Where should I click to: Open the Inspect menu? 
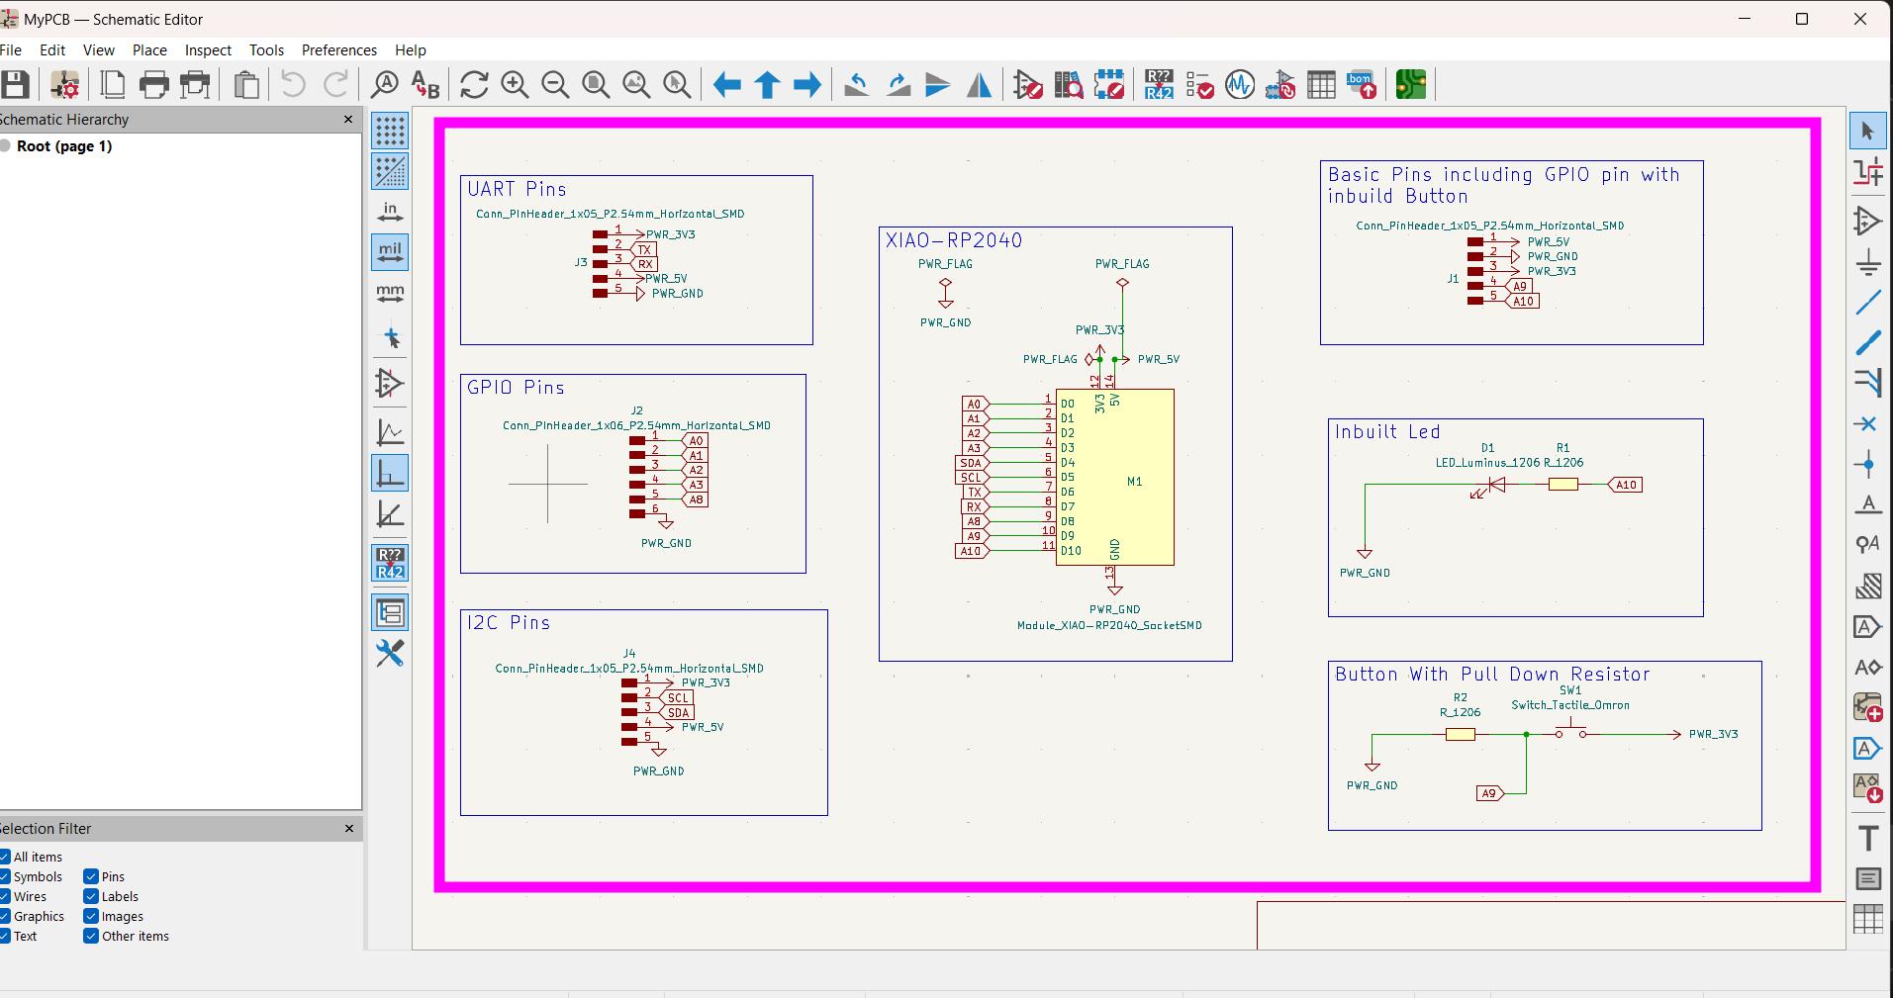click(x=208, y=50)
